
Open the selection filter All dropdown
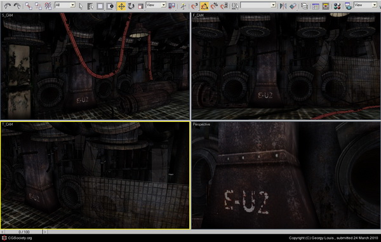tap(65, 5)
